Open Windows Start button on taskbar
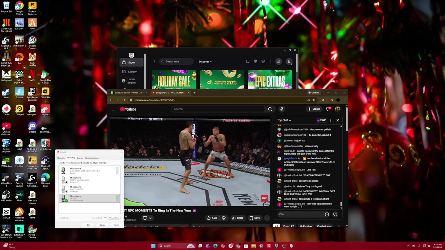 (x=153, y=246)
